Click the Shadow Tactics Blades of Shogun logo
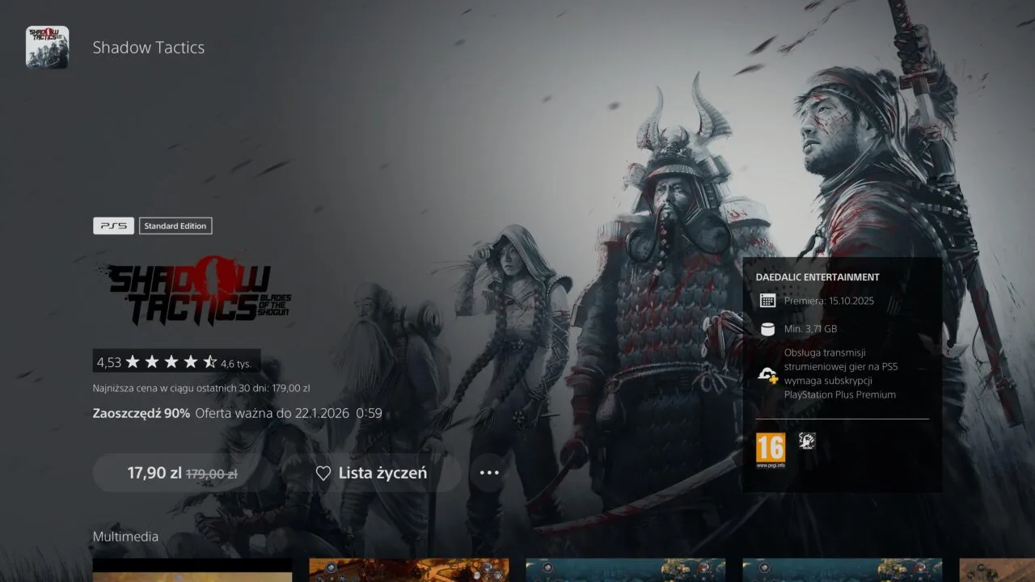The width and height of the screenshot is (1035, 582). click(194, 295)
